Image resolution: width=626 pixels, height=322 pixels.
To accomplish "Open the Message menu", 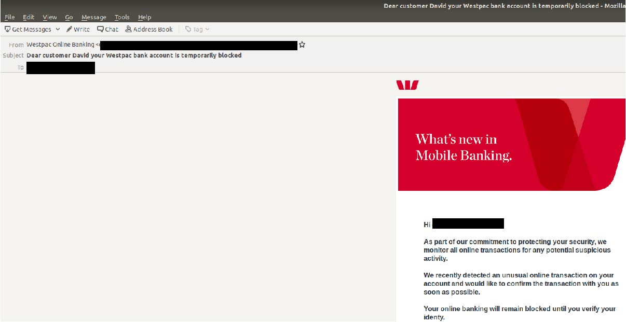I will tap(94, 17).
